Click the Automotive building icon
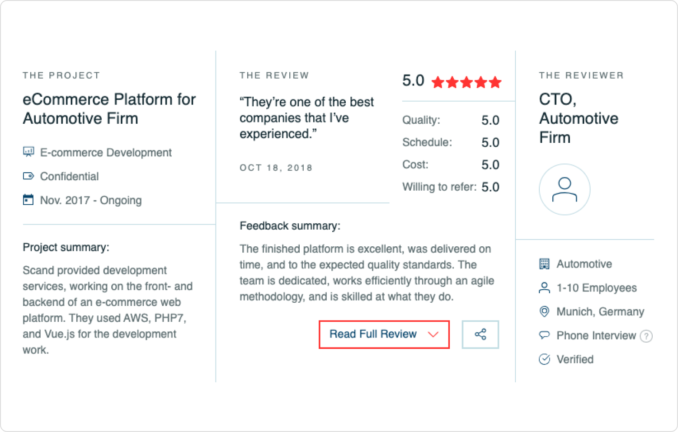The height and width of the screenshot is (432, 678). click(544, 264)
